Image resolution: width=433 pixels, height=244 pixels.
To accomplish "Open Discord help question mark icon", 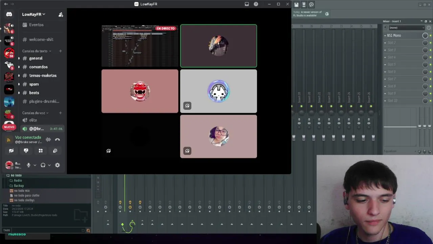I will [x=256, y=4].
